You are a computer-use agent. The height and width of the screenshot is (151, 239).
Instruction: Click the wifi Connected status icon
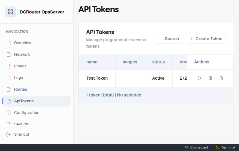pyautogui.click(x=186, y=147)
